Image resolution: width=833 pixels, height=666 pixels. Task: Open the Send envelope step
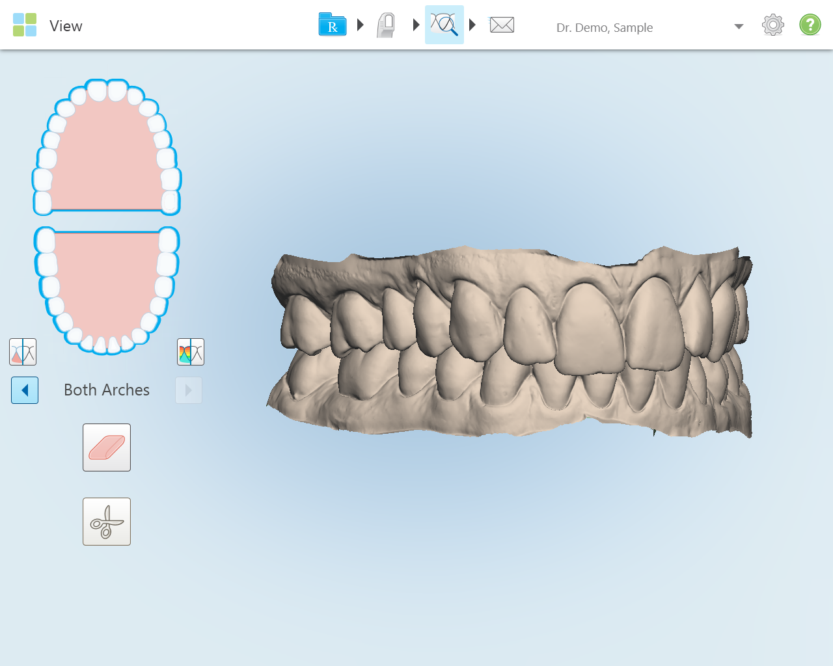pos(502,25)
